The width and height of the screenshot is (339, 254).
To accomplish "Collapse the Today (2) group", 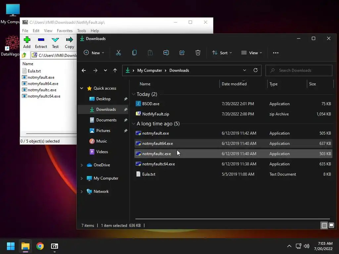I will point(133,94).
